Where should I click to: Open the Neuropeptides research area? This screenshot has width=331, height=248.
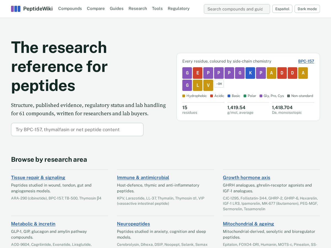coord(134,224)
